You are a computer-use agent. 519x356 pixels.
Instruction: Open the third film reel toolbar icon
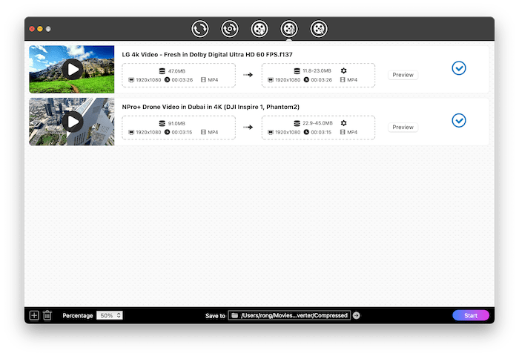click(x=259, y=29)
